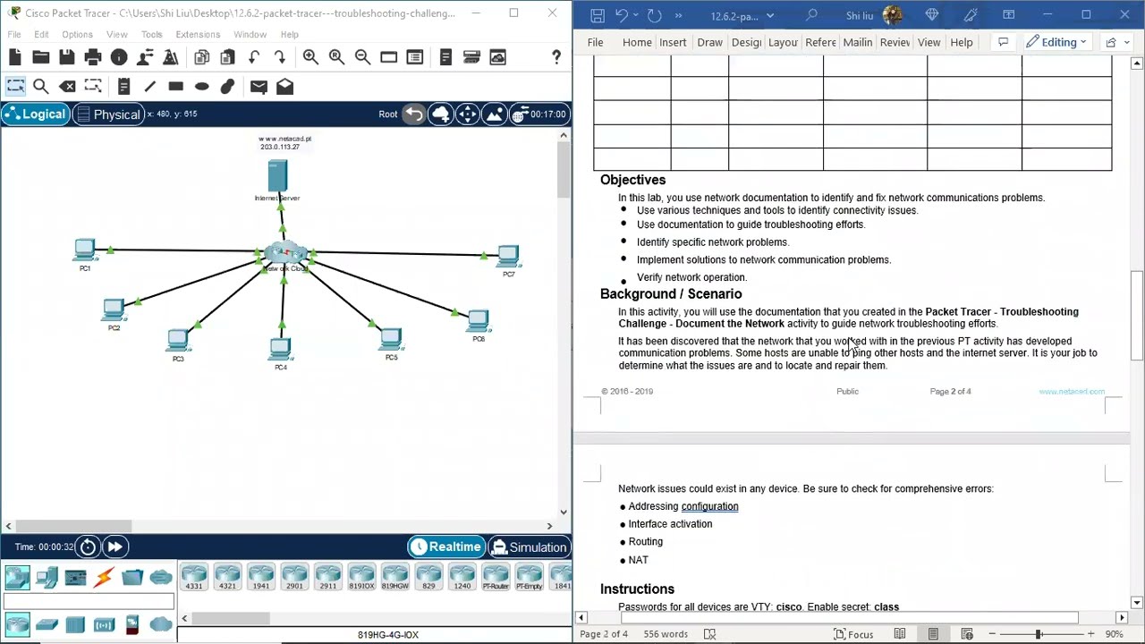Click Undo arrow in Packet Tracer toolbar
Screen dimensions: 1145x644
(254, 57)
